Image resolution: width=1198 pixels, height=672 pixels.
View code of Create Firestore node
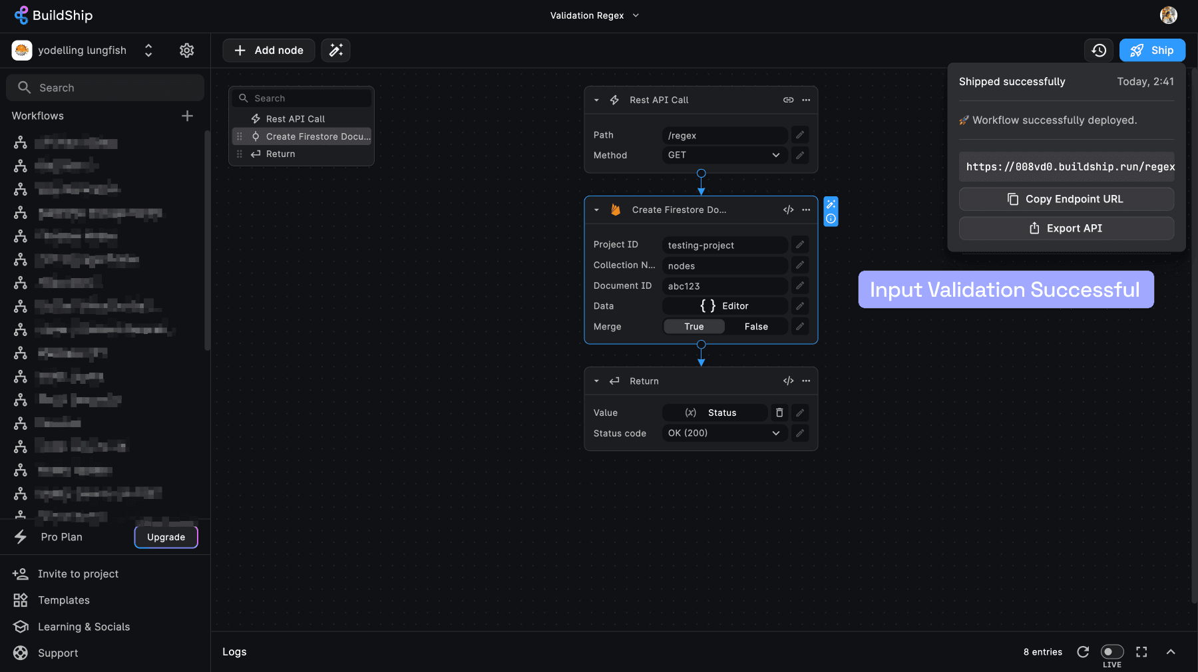(x=788, y=210)
